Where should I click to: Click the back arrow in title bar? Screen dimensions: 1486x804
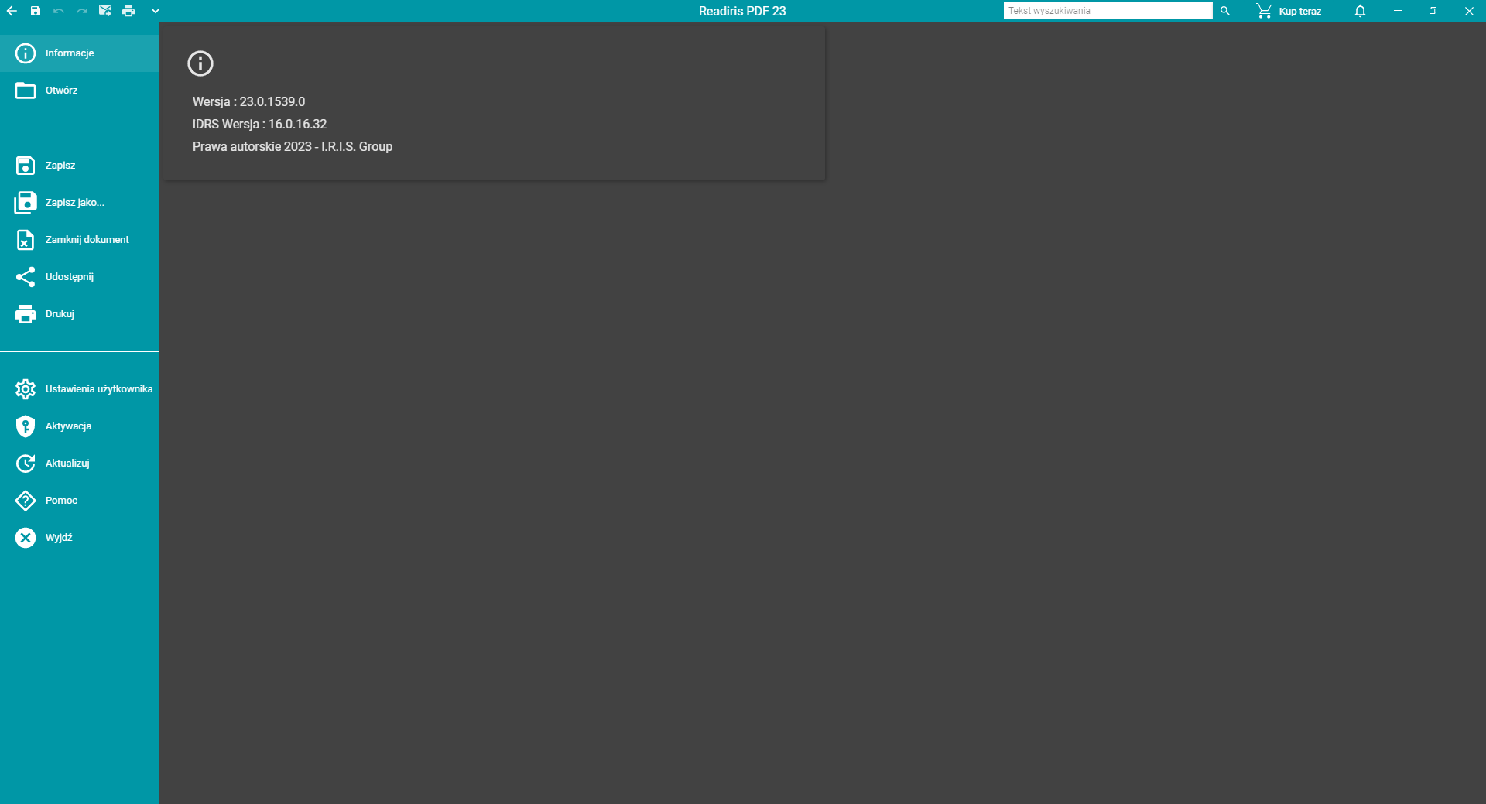[x=12, y=11]
